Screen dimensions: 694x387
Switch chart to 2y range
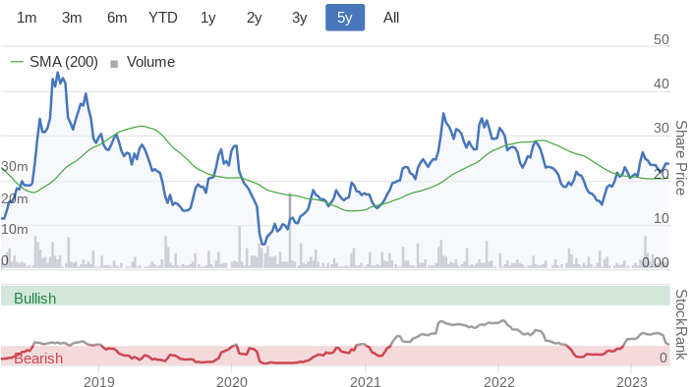pos(254,18)
